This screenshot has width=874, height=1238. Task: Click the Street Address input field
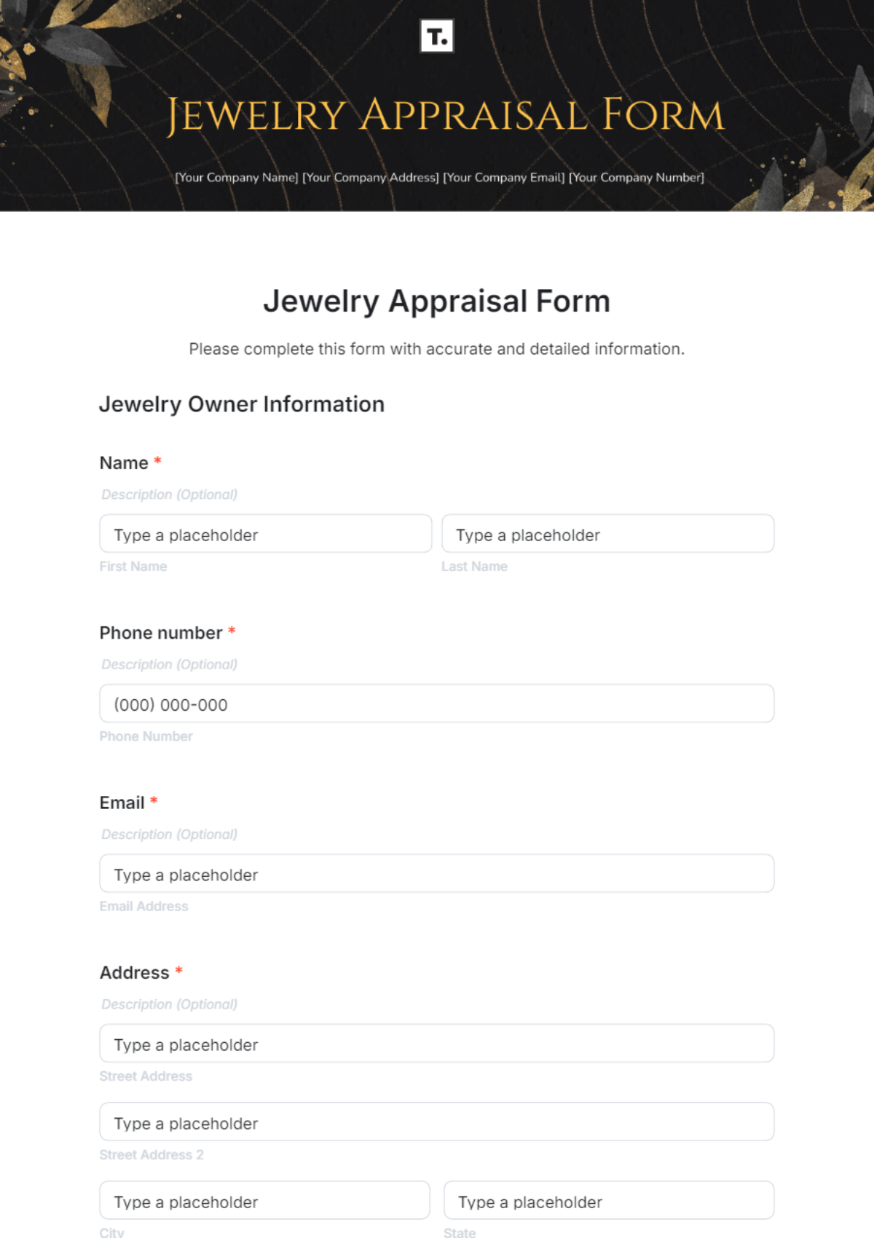[x=437, y=1044]
